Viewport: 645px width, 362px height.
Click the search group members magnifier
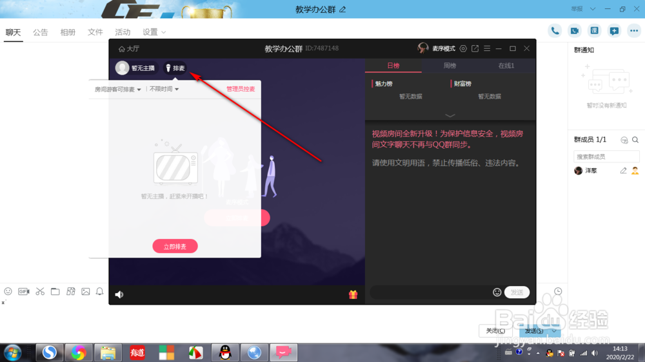click(635, 140)
